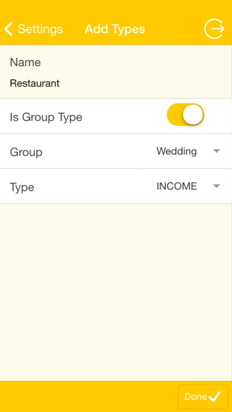
Task: Click the Done button
Action: tap(203, 397)
